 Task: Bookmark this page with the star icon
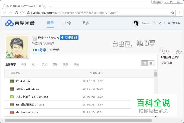172,13
